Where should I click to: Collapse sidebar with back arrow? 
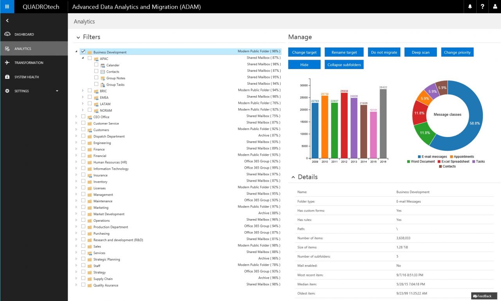7,20
